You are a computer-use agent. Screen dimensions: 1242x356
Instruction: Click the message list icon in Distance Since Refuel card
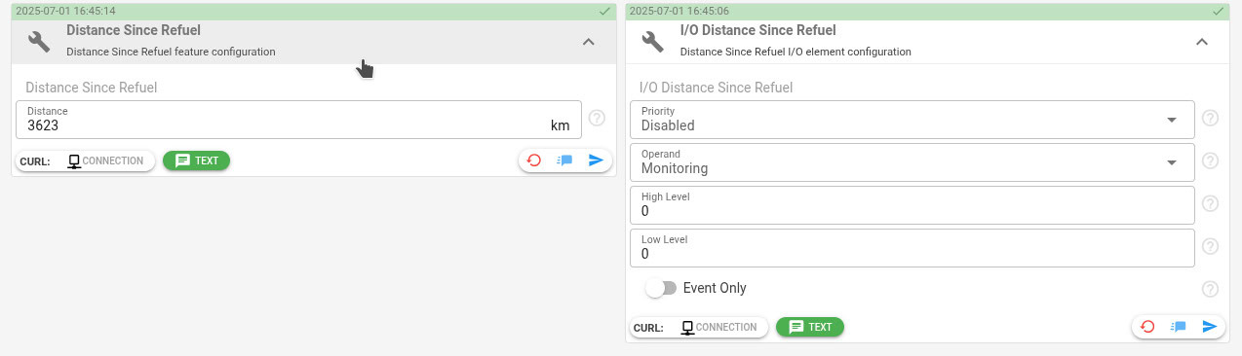(x=564, y=160)
